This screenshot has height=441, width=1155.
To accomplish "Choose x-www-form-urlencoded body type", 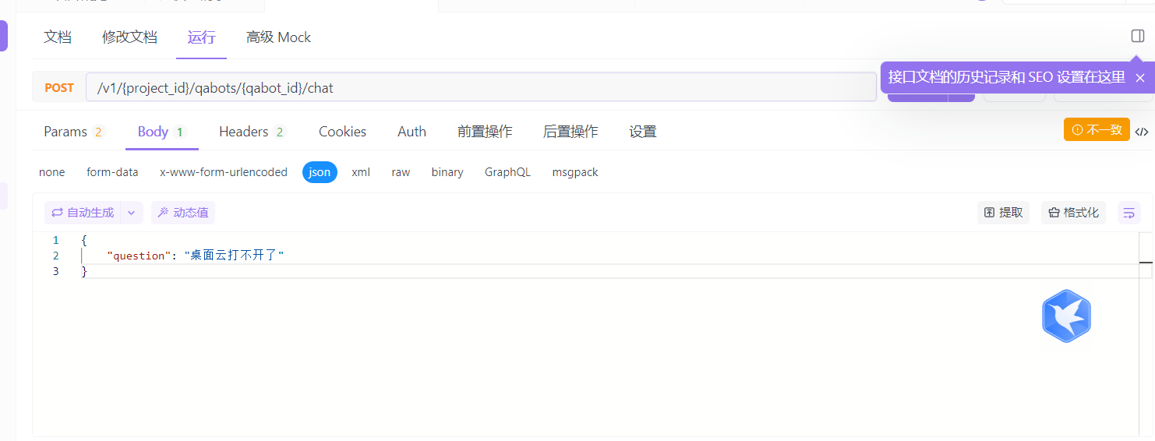I will tap(224, 172).
